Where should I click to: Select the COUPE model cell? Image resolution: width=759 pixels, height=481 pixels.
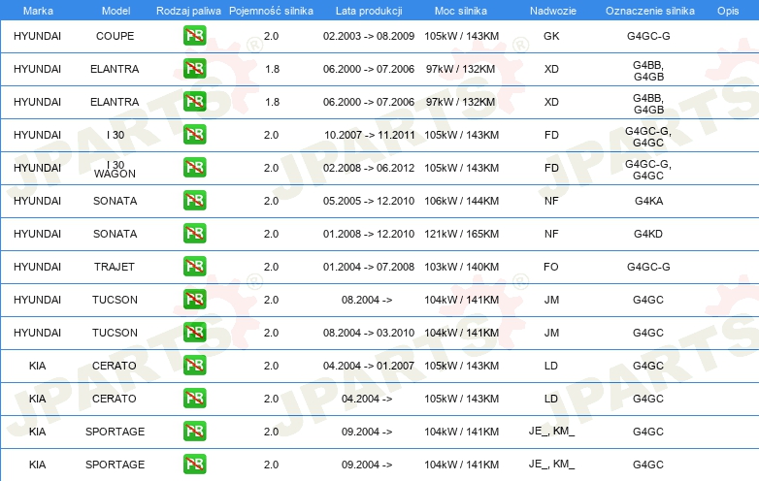pos(115,36)
